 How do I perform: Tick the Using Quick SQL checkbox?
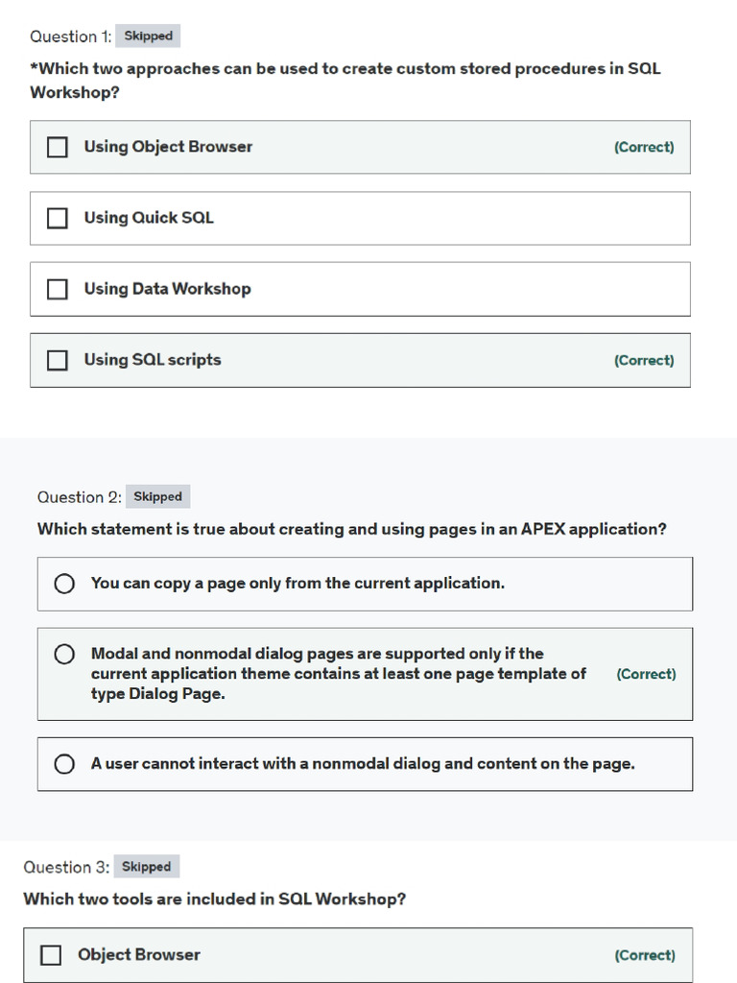[58, 218]
